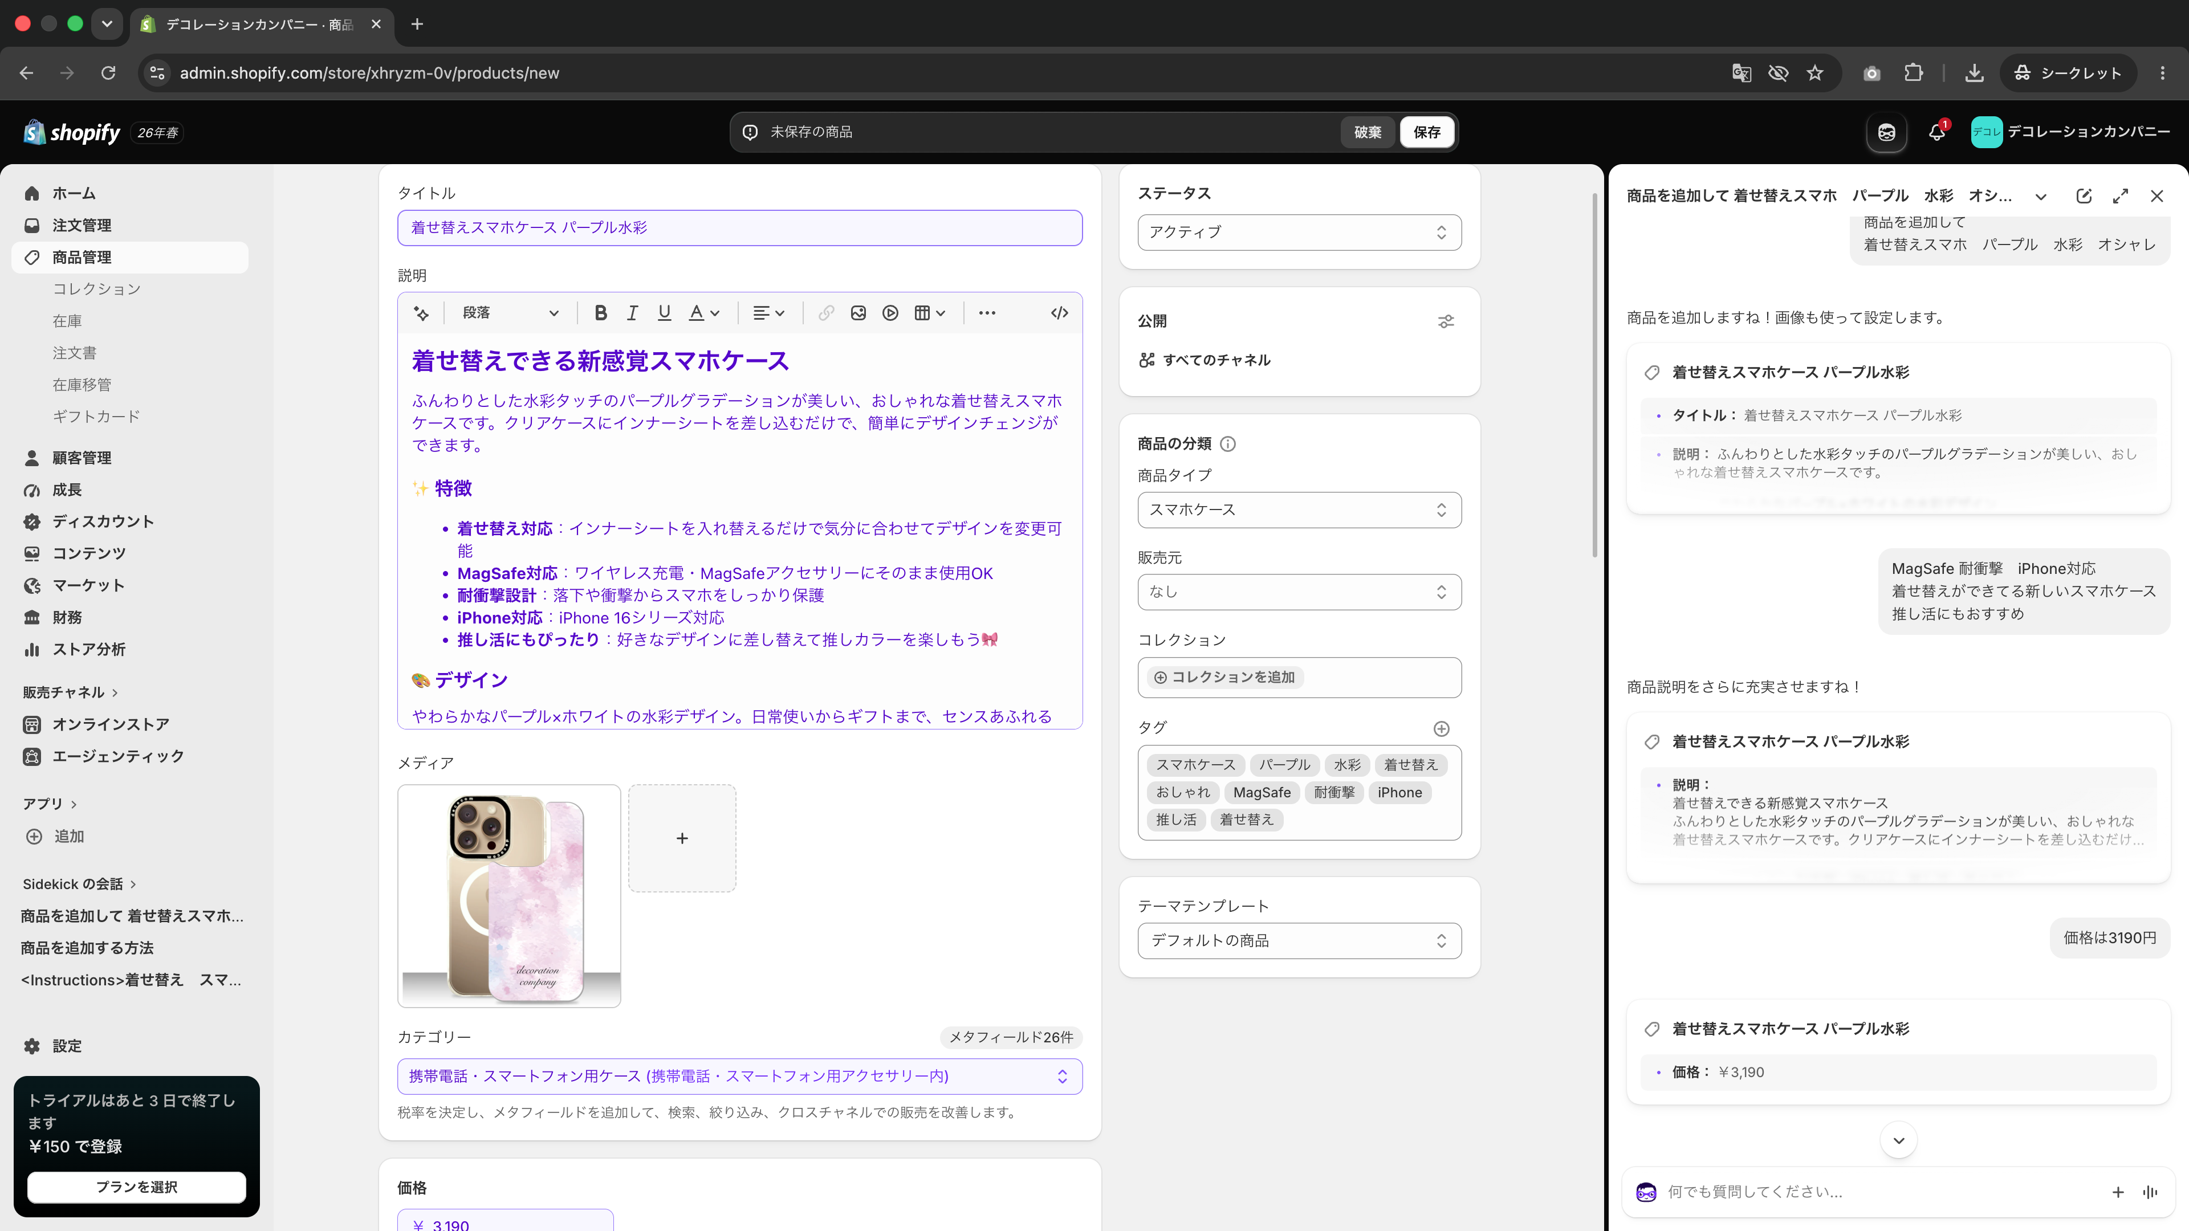Open text alignment options in editor
Screen dimensions: 2189x1231
coord(768,313)
